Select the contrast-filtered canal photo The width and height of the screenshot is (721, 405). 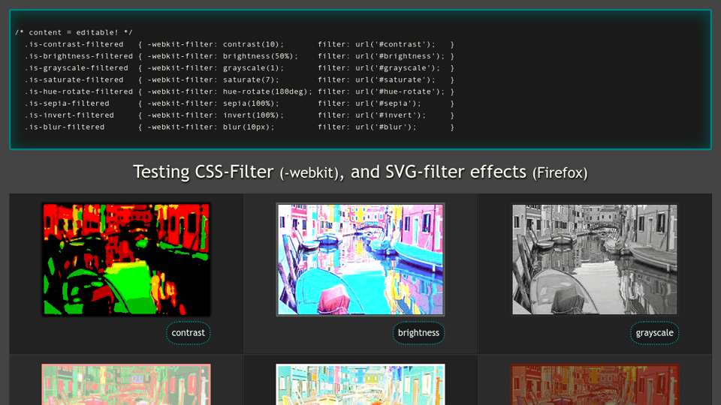coord(126,259)
